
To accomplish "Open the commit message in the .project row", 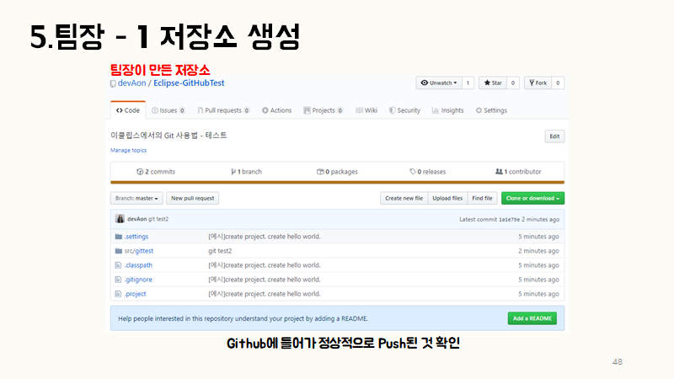I will click(x=265, y=294).
